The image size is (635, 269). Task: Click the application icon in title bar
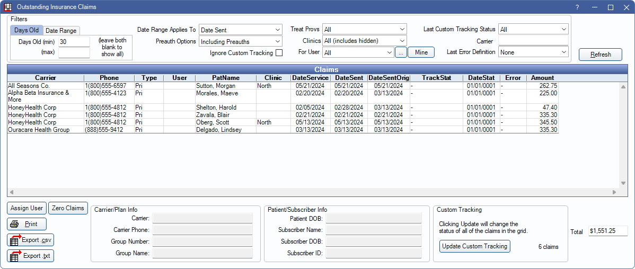pyautogui.click(x=7, y=7)
